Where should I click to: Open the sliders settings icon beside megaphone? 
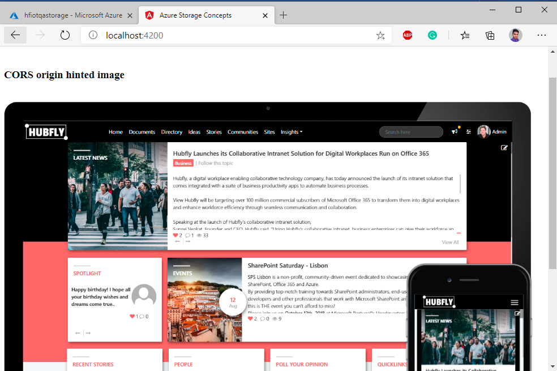pos(469,131)
